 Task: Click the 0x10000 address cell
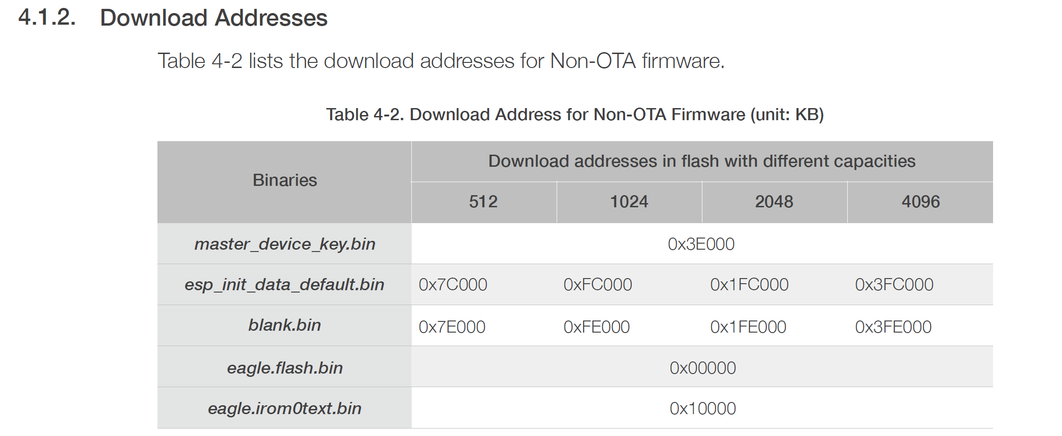[x=702, y=409]
